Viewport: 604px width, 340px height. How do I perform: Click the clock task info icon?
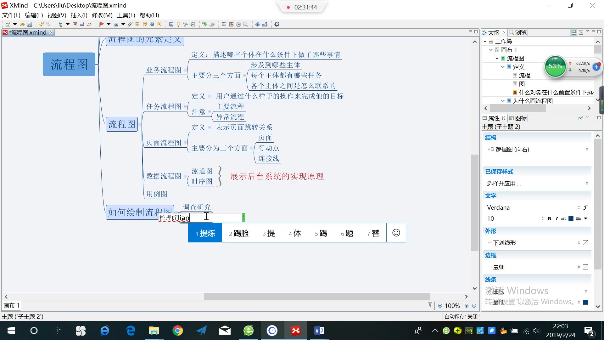(x=238, y=24)
